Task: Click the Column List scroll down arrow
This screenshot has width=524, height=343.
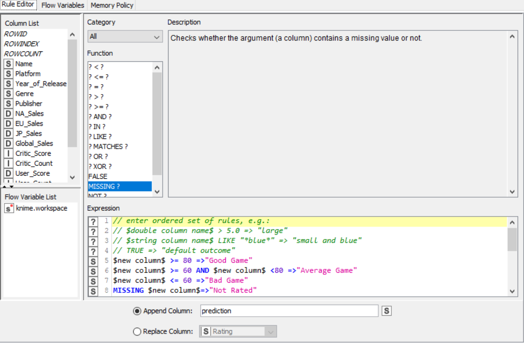Action: click(72, 178)
